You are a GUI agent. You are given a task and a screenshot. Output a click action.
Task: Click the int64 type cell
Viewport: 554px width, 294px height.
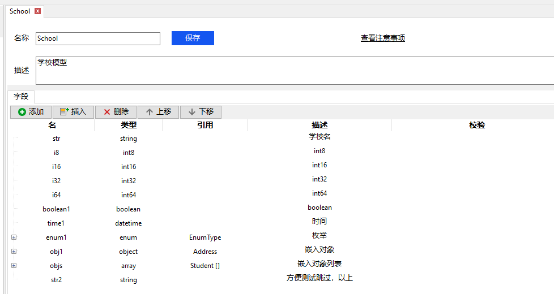point(128,195)
